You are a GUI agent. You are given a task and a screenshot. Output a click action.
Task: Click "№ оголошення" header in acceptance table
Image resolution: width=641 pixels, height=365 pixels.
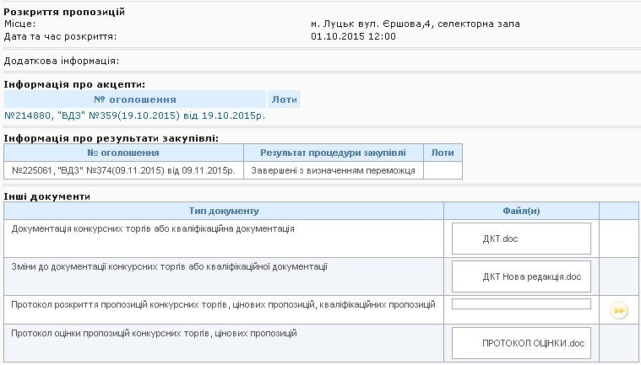pos(135,99)
